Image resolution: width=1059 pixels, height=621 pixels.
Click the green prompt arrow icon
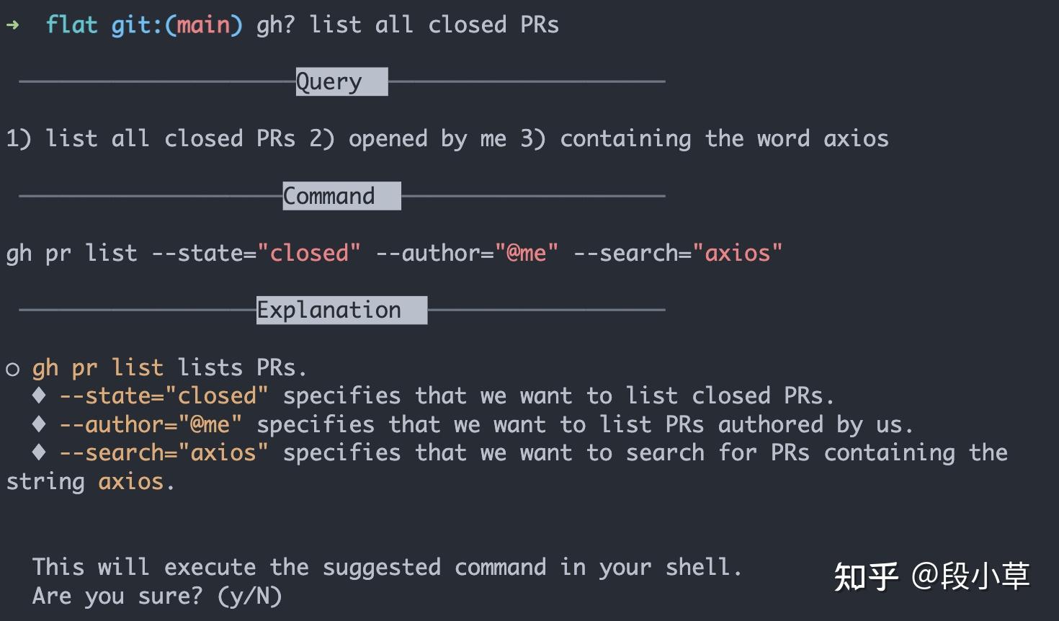(x=12, y=25)
